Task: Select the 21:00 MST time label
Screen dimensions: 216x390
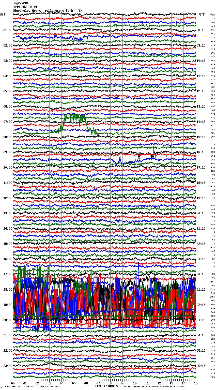Action: 8,335
